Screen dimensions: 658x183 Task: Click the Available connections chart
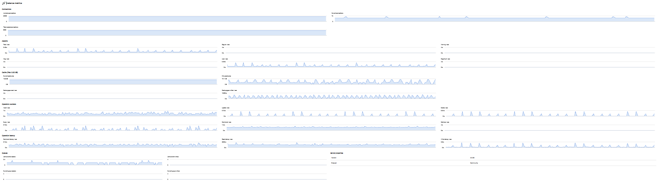point(167,19)
